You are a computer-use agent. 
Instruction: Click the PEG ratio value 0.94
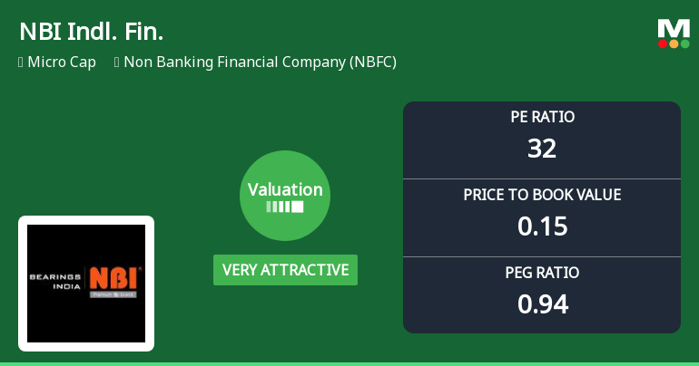pyautogui.click(x=542, y=303)
